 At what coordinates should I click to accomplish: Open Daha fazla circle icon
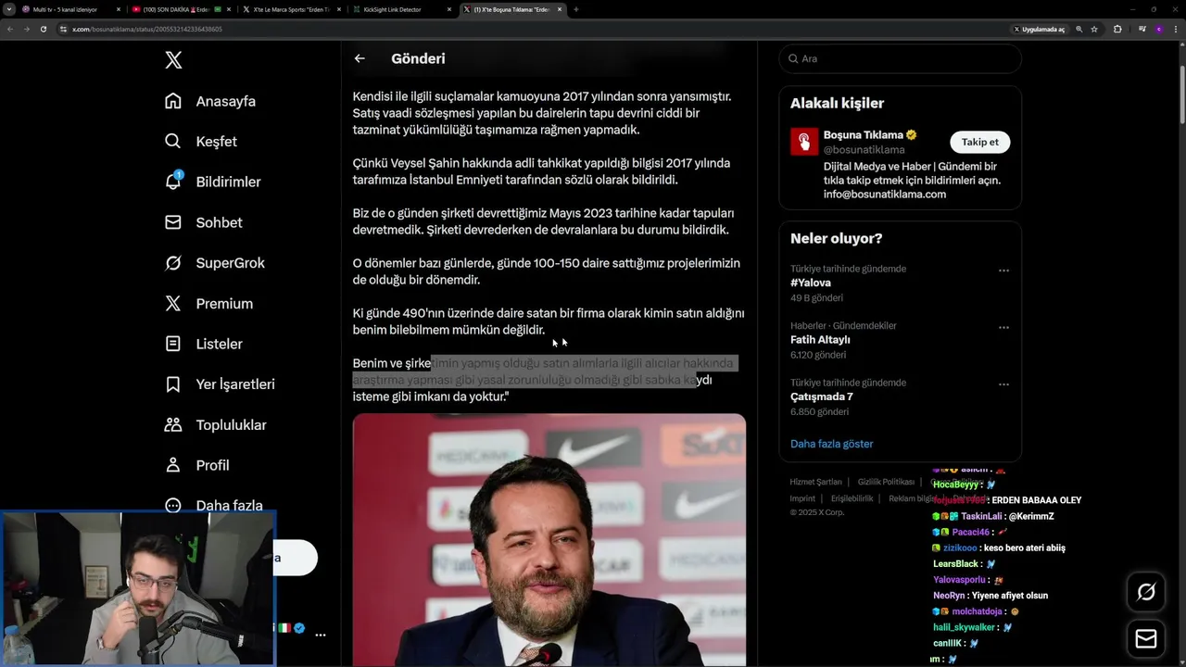[173, 506]
